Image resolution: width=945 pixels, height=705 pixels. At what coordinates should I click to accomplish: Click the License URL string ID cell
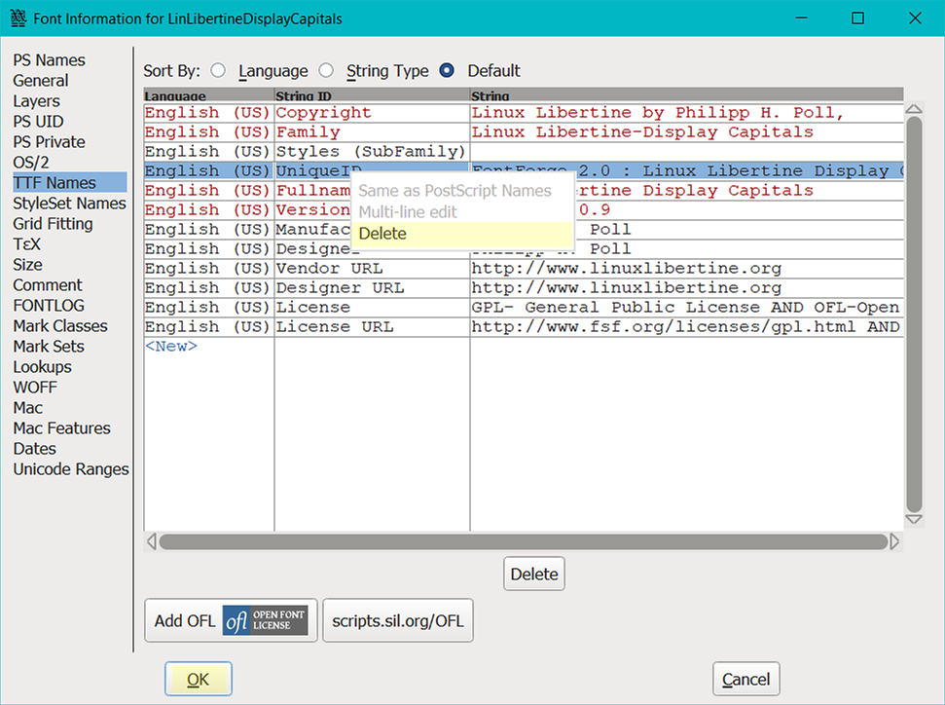(372, 326)
